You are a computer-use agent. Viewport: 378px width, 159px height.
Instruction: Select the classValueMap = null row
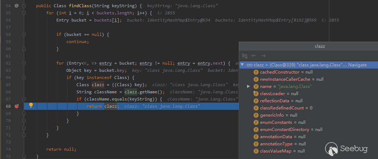click(x=309, y=151)
